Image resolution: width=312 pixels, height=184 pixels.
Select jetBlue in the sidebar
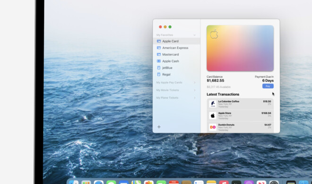[x=176, y=67]
